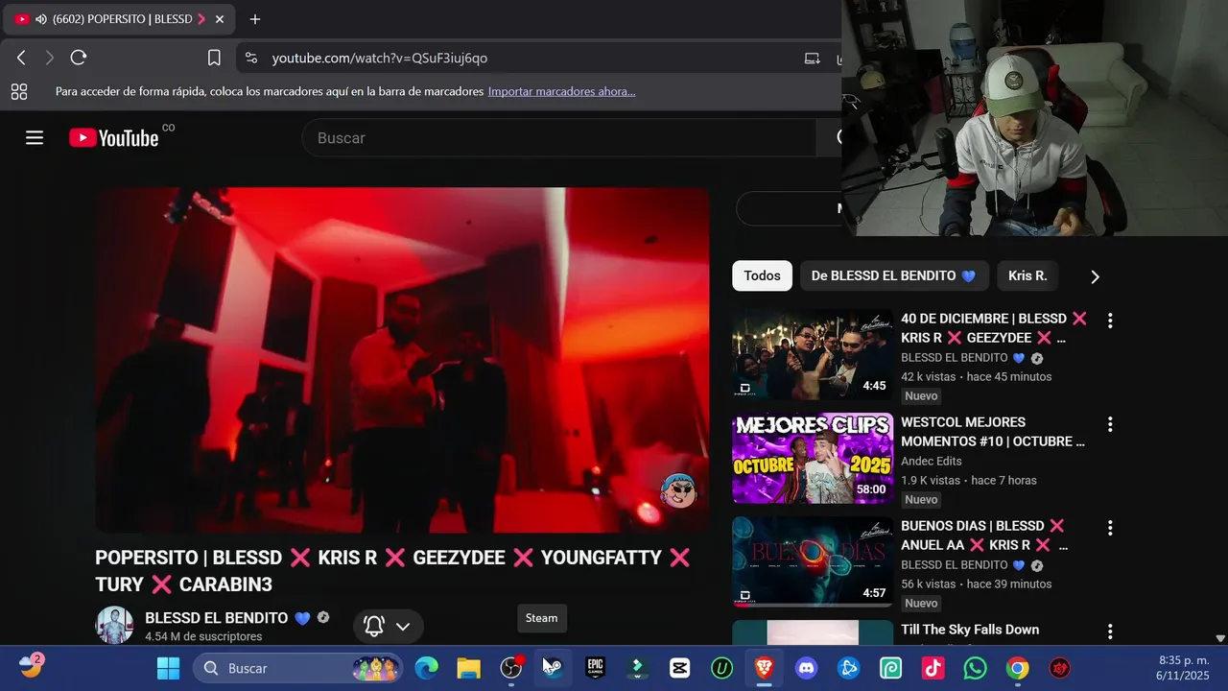1228x691 pixels.
Task: Open Steam from taskbar
Action: point(553,668)
